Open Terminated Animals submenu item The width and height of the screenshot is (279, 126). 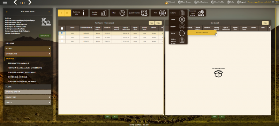(18, 63)
